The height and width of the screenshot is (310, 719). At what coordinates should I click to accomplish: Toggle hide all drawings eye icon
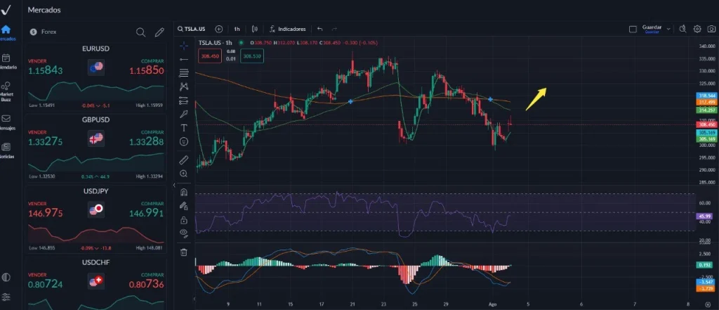(184, 233)
